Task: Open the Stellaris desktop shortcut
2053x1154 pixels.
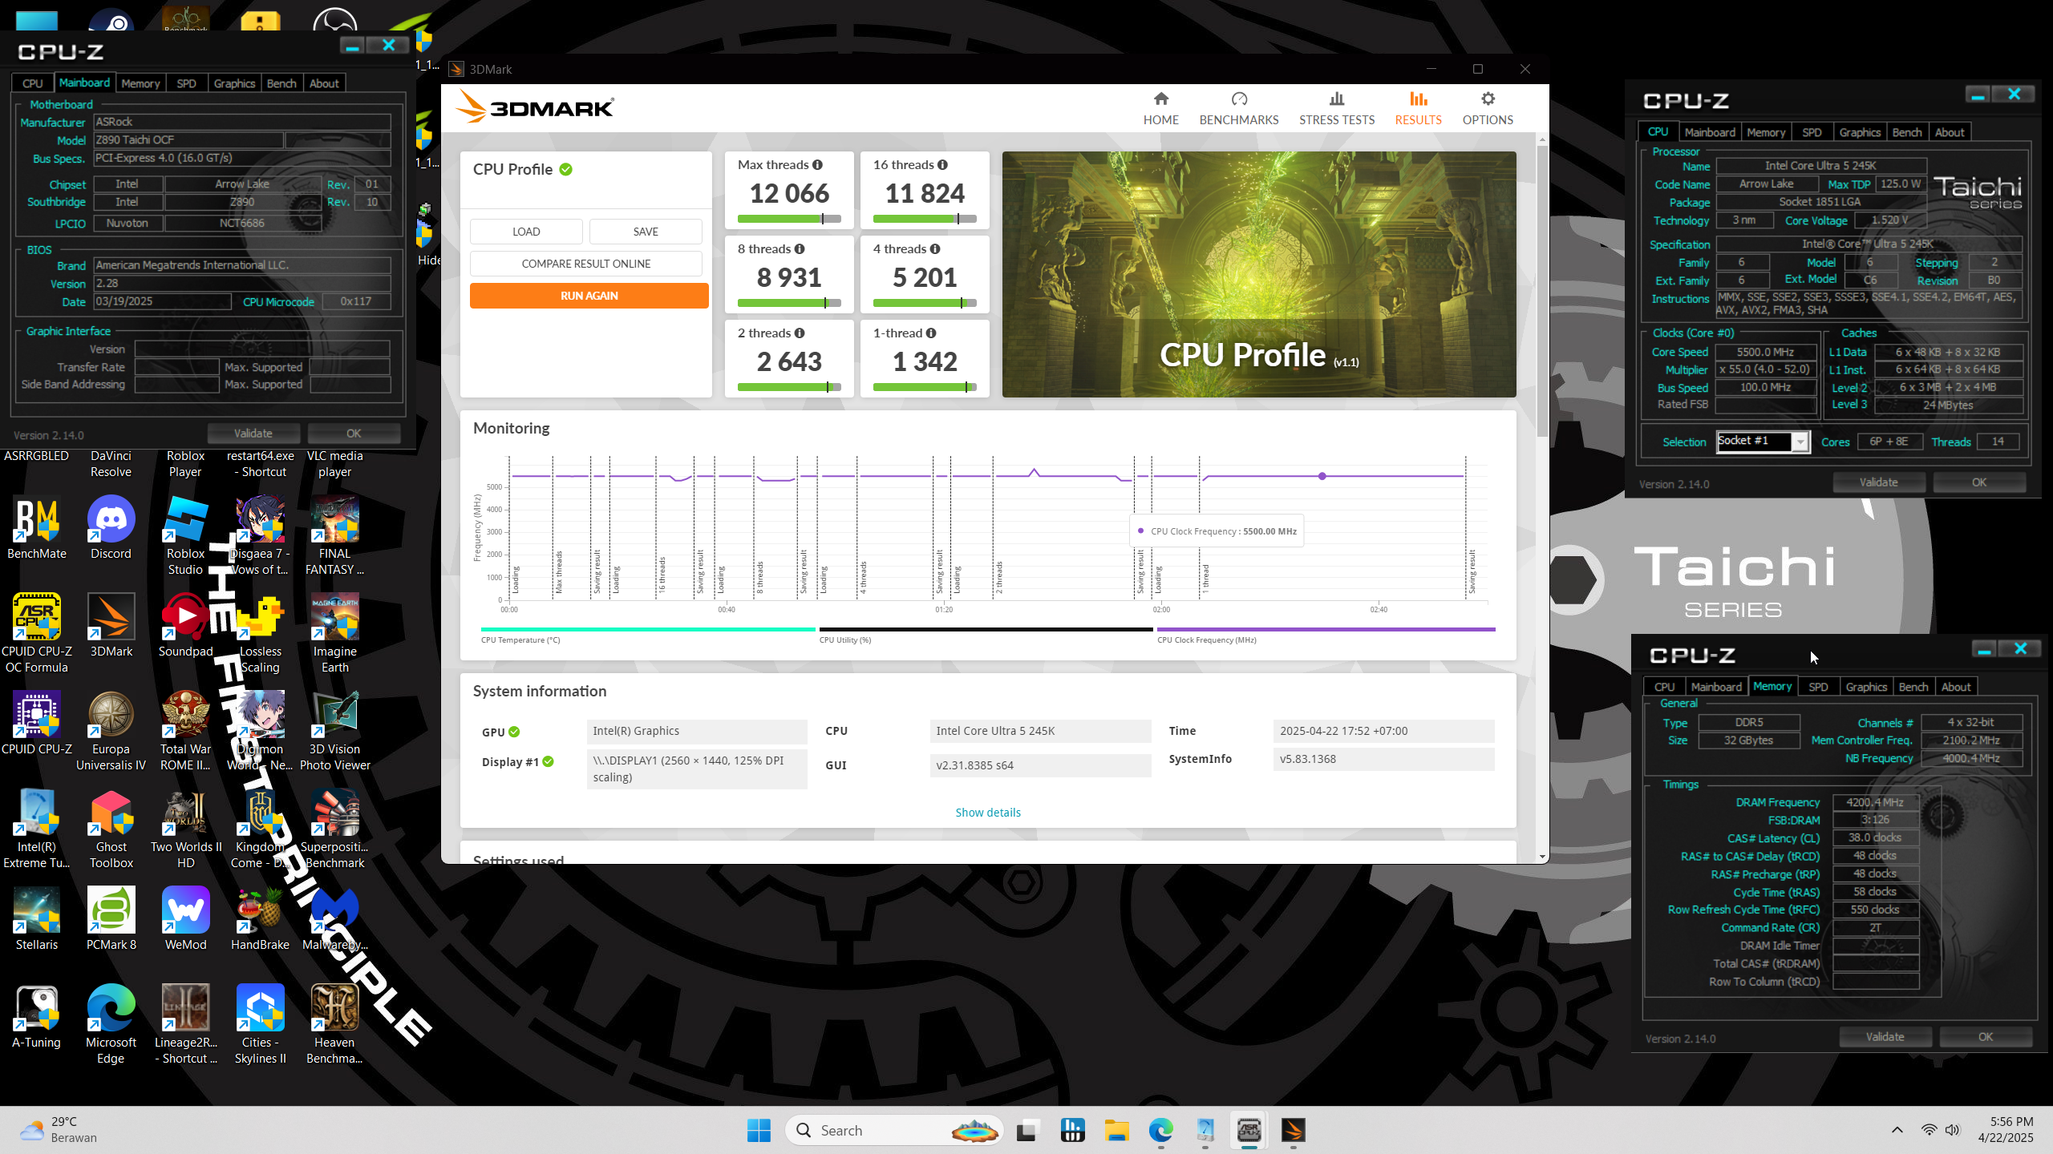Action: [37, 918]
